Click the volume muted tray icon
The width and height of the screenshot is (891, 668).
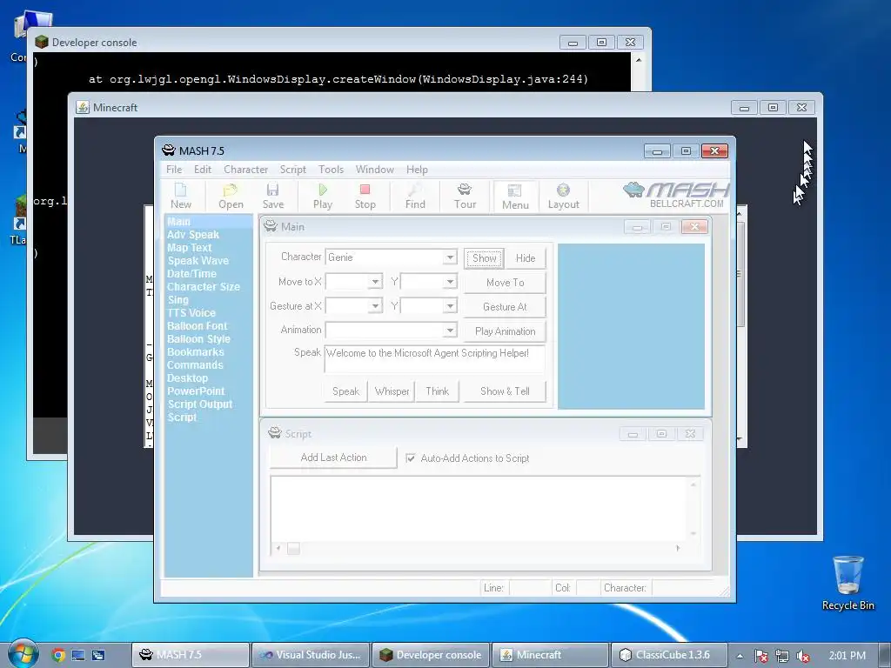(x=802, y=656)
